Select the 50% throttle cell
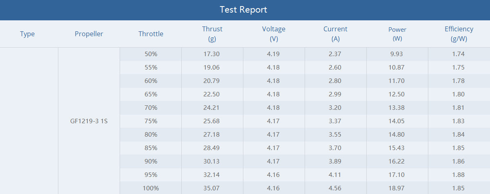The height and width of the screenshot is (194, 490). click(151, 54)
